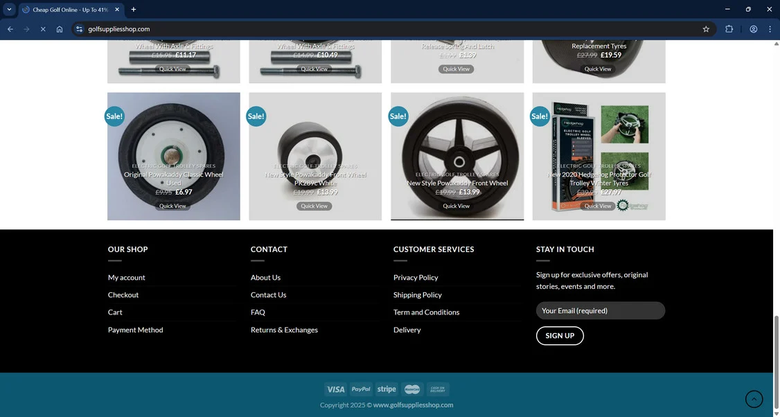This screenshot has height=417, width=780.
Task: Open the www.golfsuppliesshop.com copyright link
Action: click(413, 405)
